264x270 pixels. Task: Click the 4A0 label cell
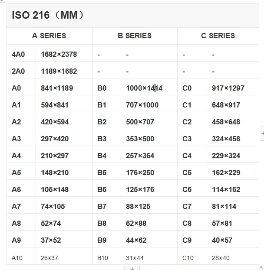(x=18, y=55)
